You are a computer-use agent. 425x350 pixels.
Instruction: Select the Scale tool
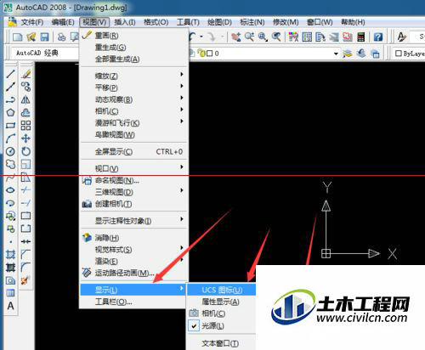coord(25,164)
